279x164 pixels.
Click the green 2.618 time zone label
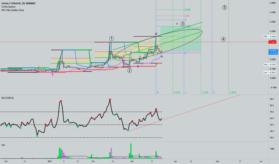[233, 92]
